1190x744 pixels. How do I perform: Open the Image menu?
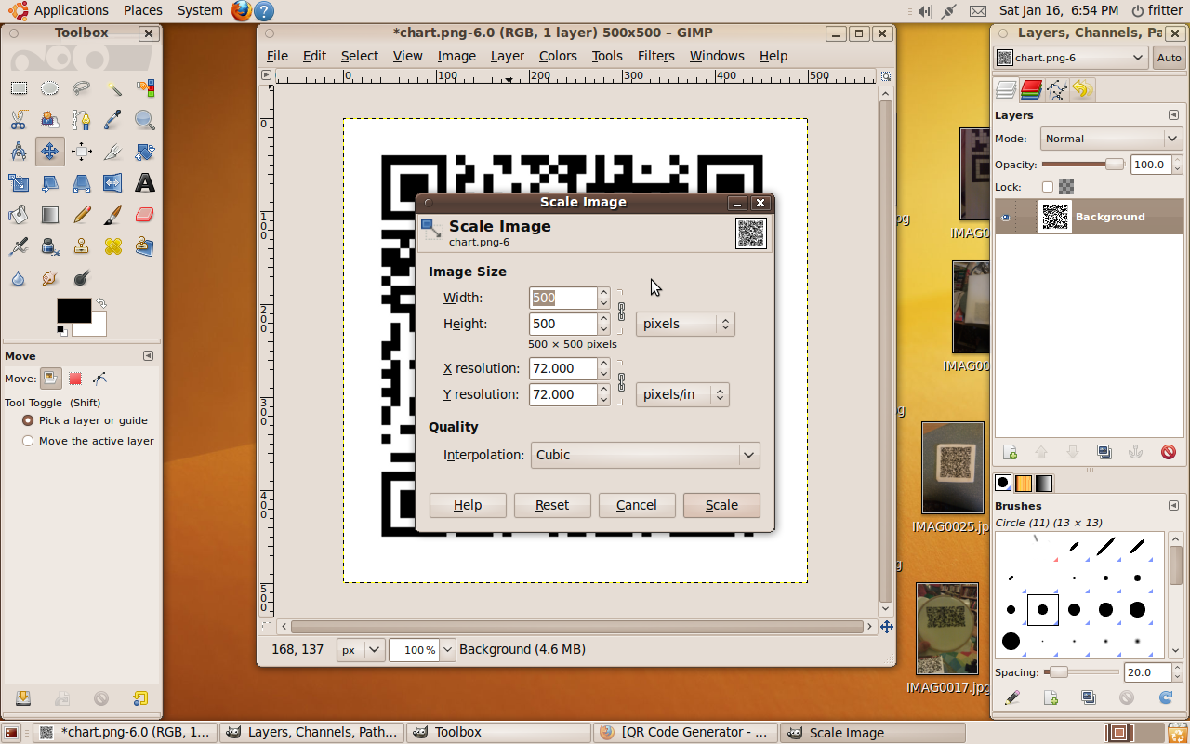pyautogui.click(x=456, y=56)
